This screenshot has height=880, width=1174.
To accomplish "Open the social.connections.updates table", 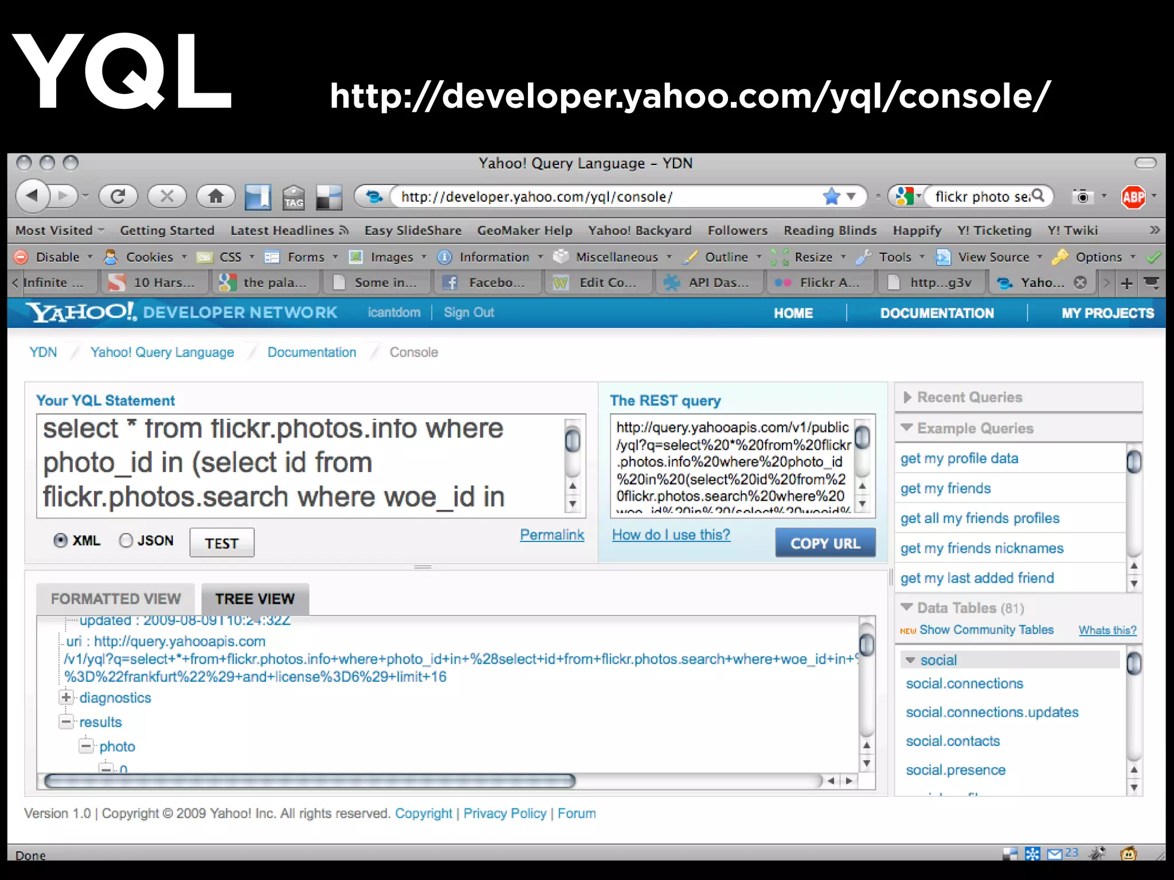I will point(992,712).
